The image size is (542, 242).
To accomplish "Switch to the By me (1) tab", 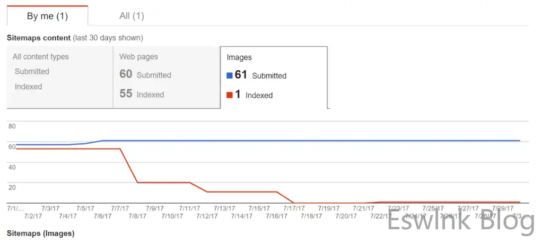I will (x=47, y=16).
